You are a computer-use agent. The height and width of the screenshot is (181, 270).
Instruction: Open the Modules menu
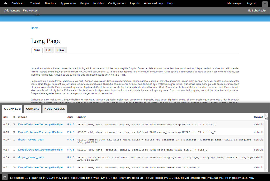(x=99, y=3)
